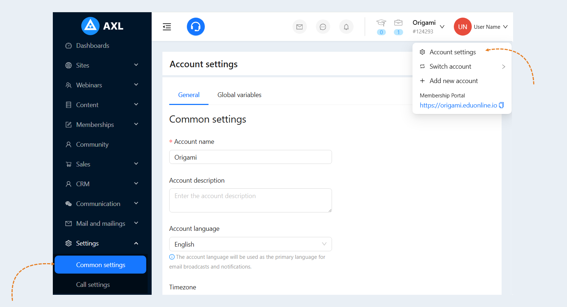Collapse sidebar with the menu fold icon
The height and width of the screenshot is (307, 567).
167,27
